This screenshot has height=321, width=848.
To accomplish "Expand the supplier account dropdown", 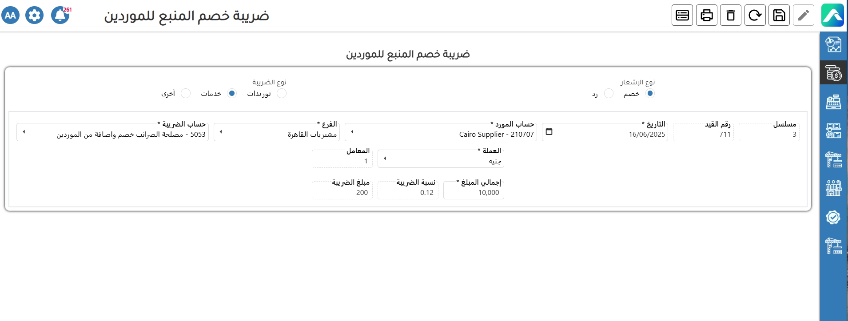I will pos(352,132).
